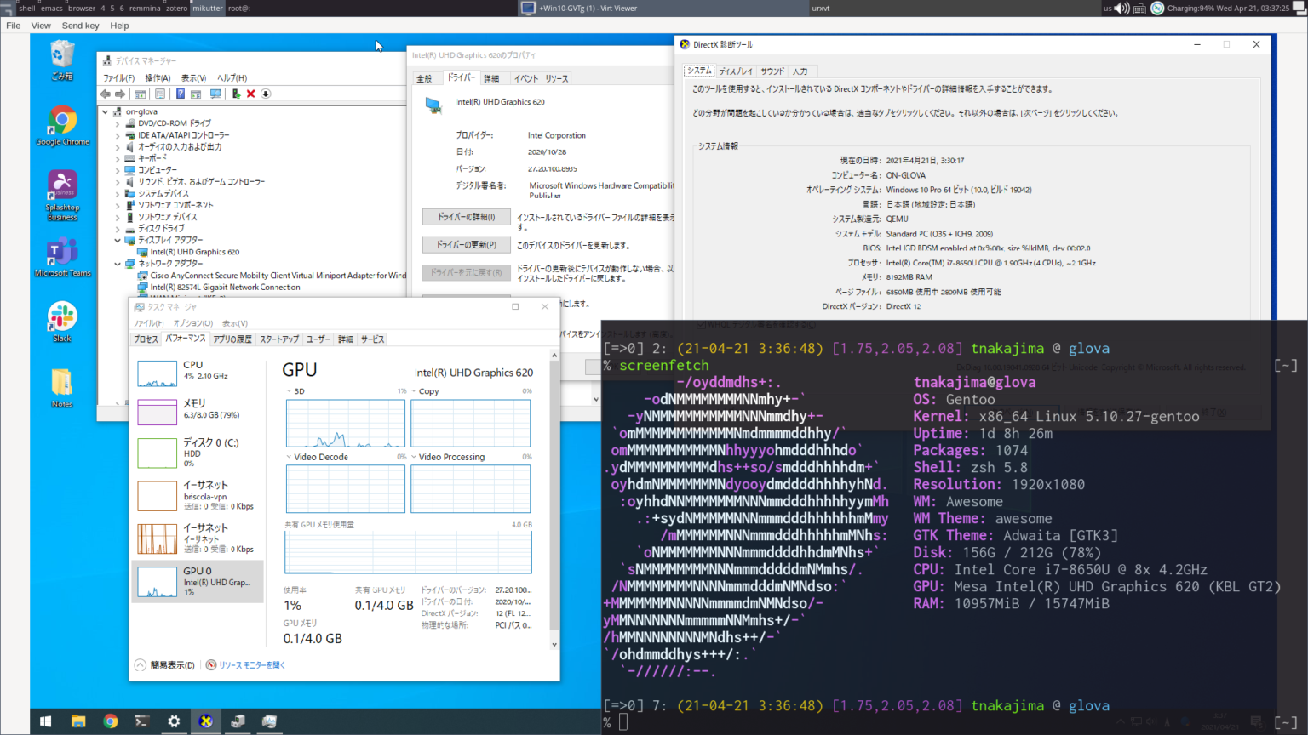Image resolution: width=1308 pixels, height=735 pixels.
Task: Collapse the ネットワーク アダプター node
Action: click(118, 264)
